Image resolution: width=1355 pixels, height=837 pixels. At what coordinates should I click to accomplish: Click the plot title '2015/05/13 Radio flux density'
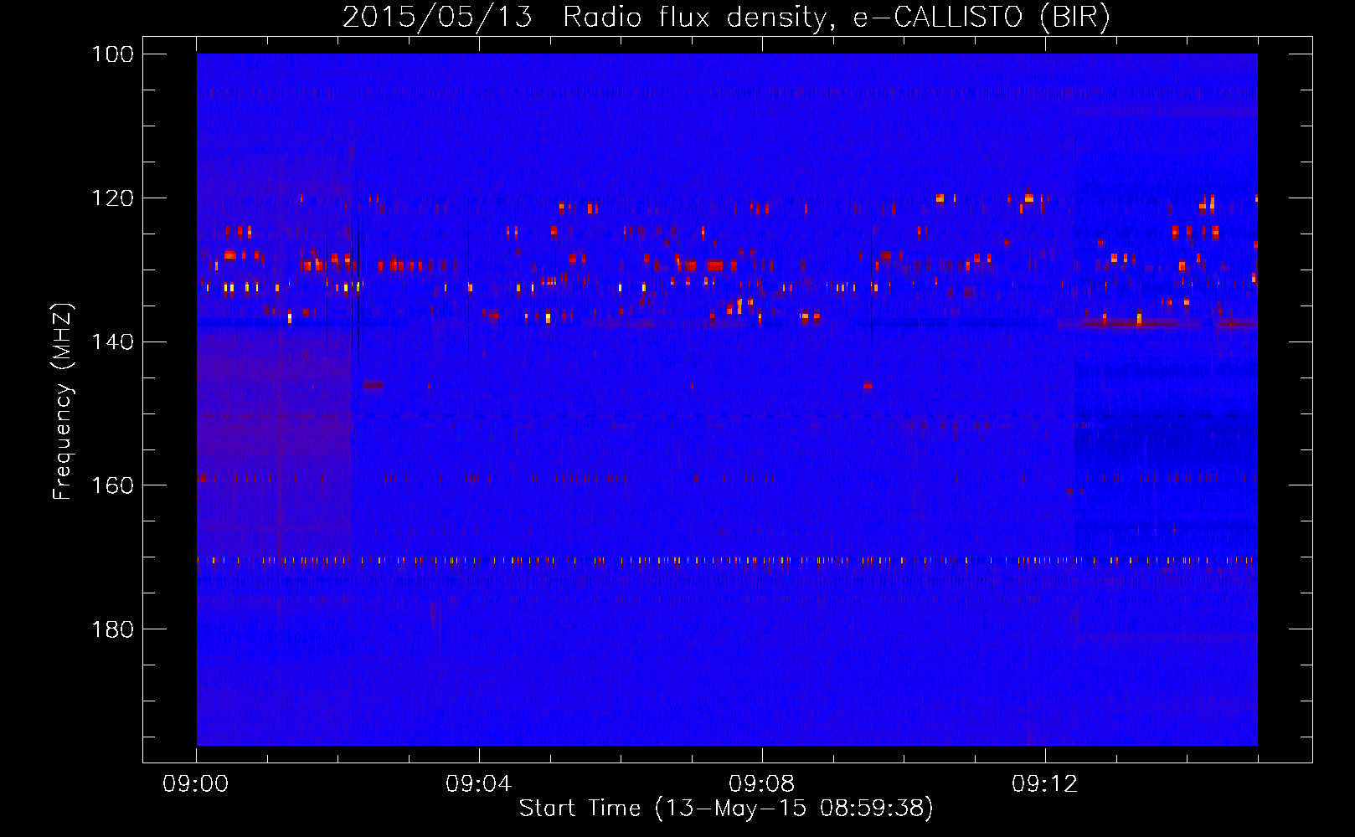point(726,18)
